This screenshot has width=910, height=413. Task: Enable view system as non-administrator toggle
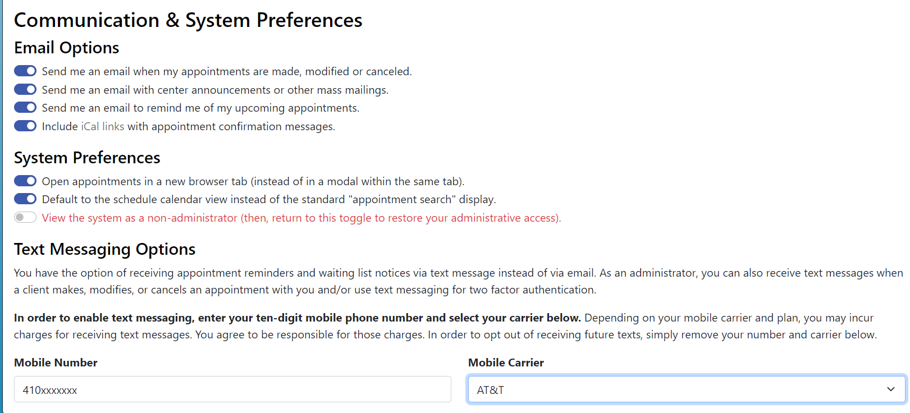click(x=25, y=218)
